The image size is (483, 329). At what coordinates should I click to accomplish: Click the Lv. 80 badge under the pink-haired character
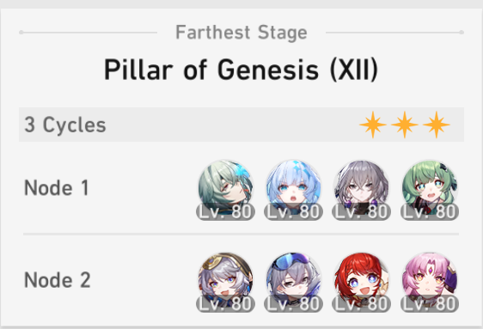click(x=430, y=304)
